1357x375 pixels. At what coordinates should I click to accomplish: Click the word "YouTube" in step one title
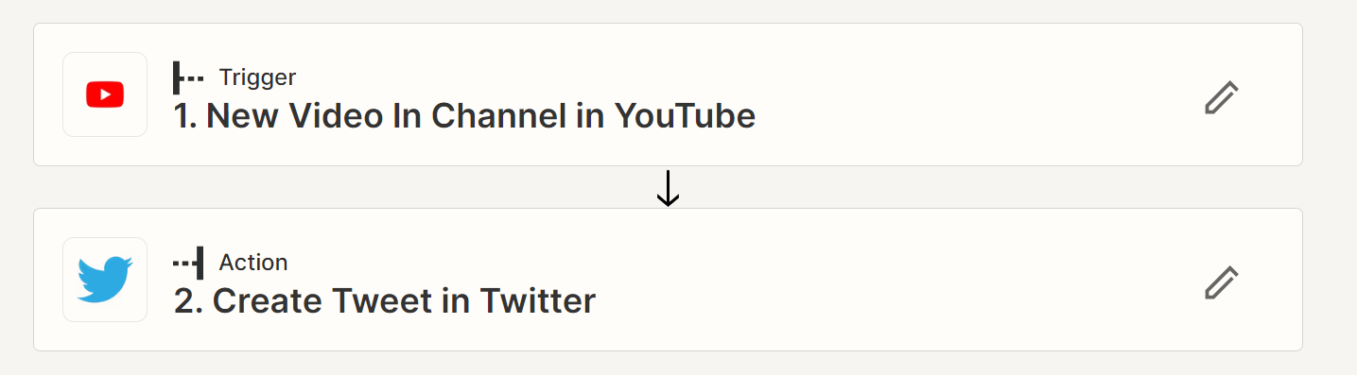pyautogui.click(x=686, y=116)
